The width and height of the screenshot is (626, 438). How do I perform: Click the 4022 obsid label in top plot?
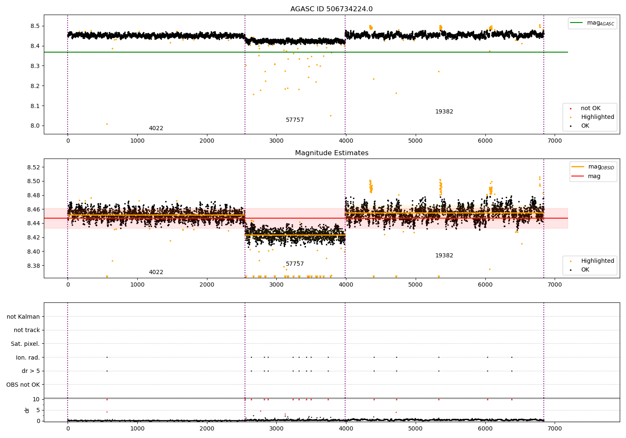point(156,128)
